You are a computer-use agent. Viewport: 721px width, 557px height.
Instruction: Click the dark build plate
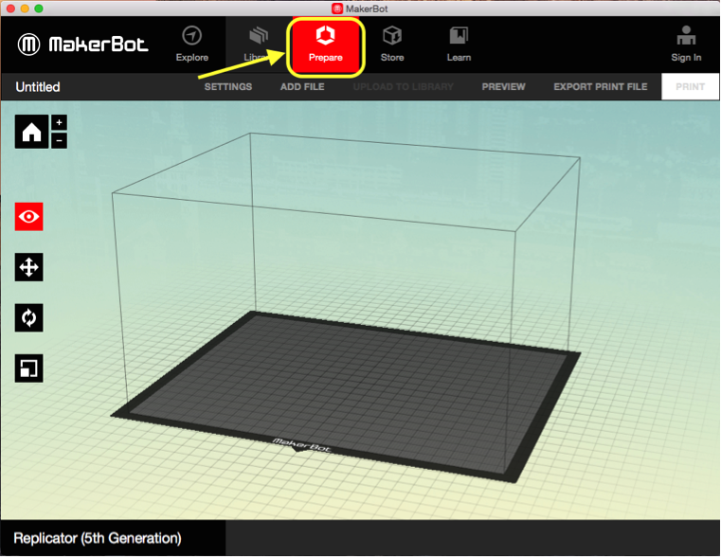point(345,395)
